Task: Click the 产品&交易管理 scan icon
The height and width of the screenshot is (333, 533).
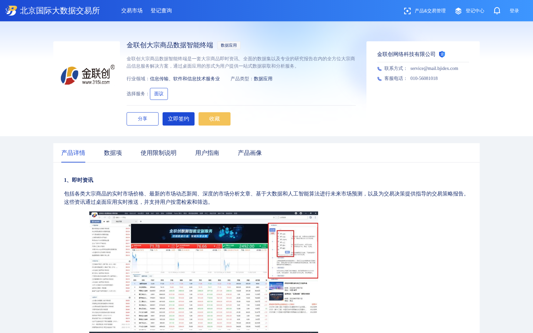Action: (x=407, y=11)
